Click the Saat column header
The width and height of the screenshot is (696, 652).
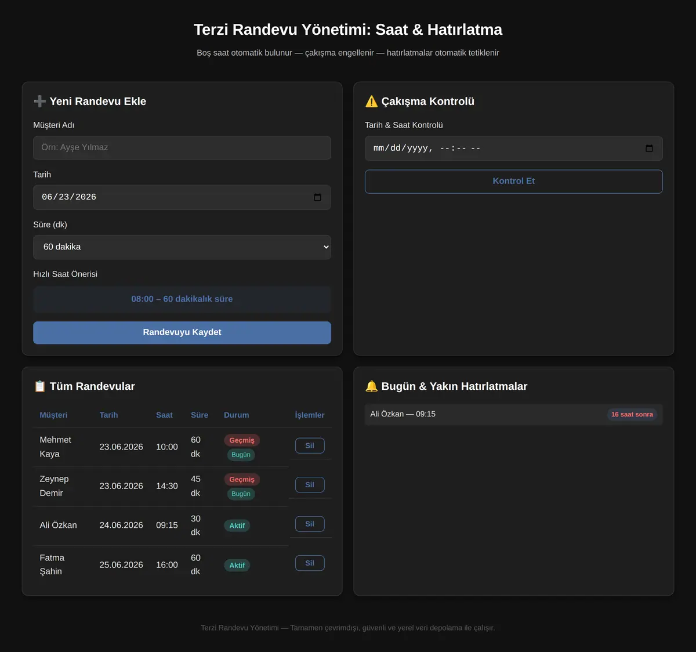164,415
